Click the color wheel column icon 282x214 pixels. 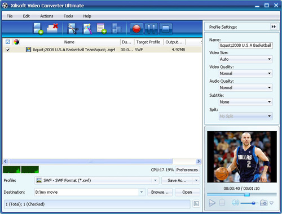(x=16, y=42)
